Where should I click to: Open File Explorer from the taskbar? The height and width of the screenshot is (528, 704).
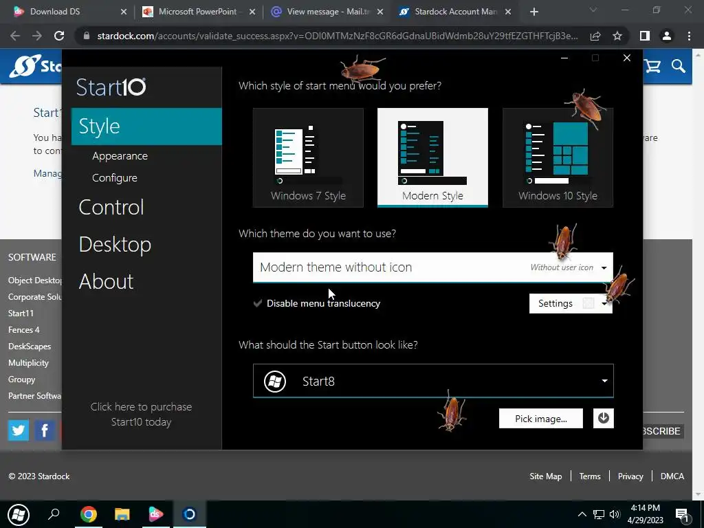[x=122, y=514]
